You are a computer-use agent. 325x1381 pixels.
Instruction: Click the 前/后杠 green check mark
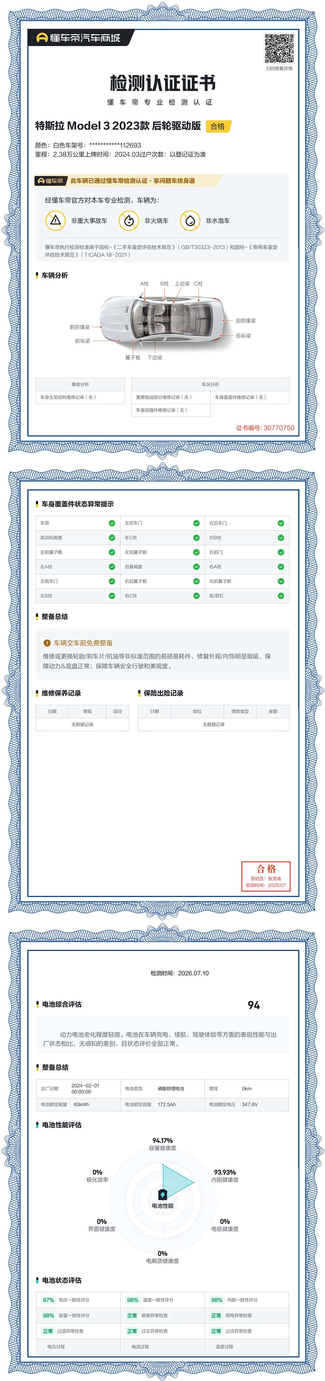[x=281, y=596]
